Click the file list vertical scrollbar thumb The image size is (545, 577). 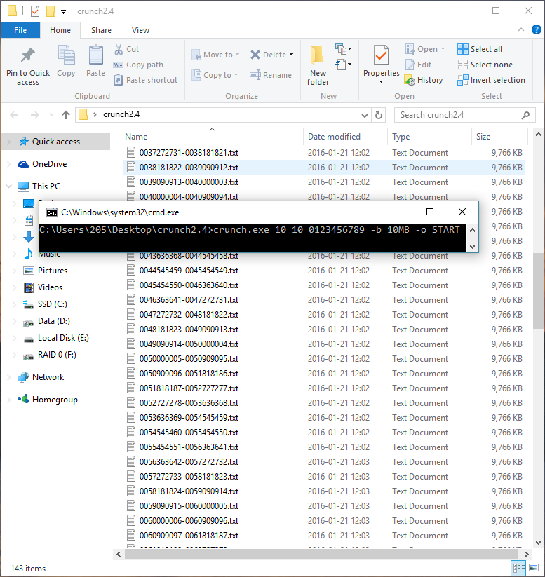(537, 291)
